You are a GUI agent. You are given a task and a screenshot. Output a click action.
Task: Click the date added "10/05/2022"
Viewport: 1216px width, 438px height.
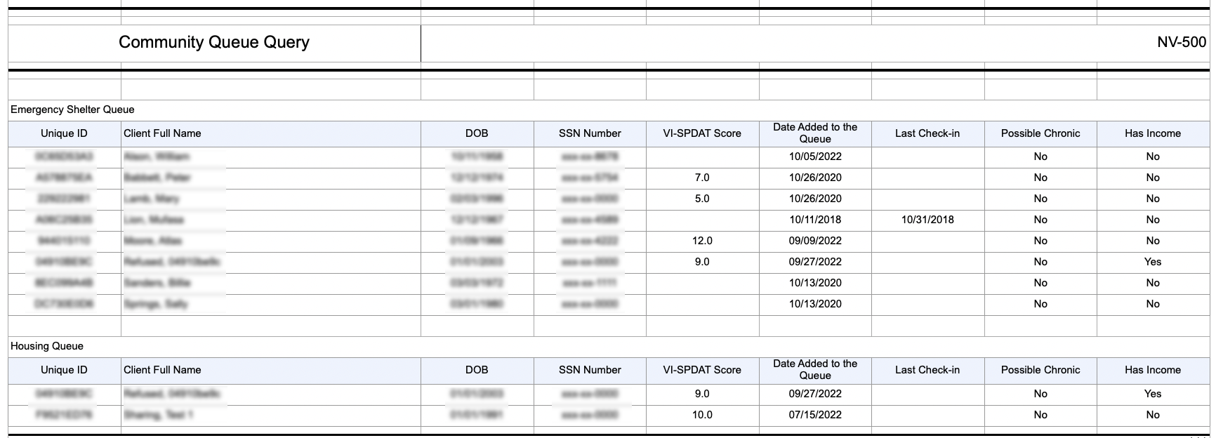pyautogui.click(x=815, y=157)
